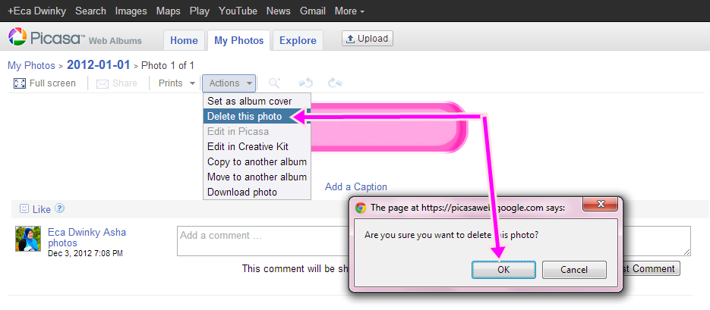Select Copy to another album
This screenshot has height=310, width=710.
tap(257, 161)
